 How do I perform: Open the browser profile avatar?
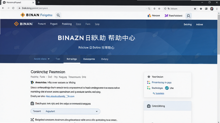click(x=212, y=9)
